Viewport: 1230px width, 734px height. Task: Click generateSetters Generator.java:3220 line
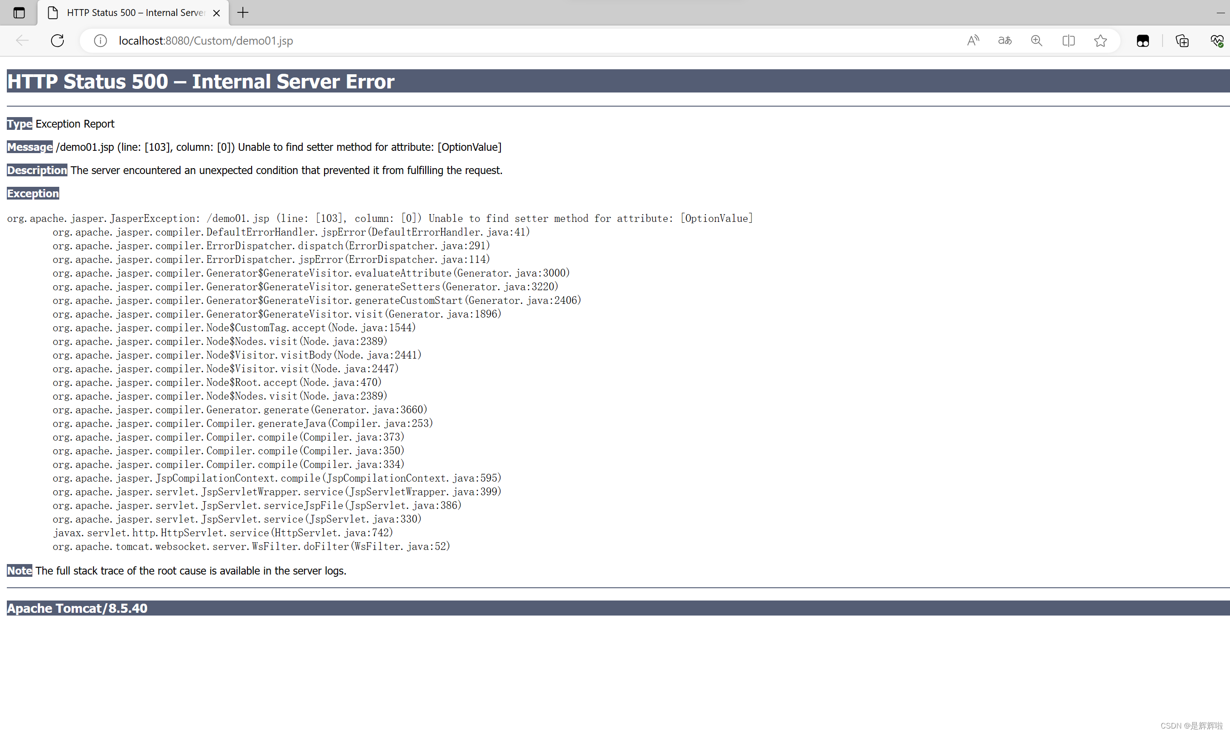coord(305,287)
